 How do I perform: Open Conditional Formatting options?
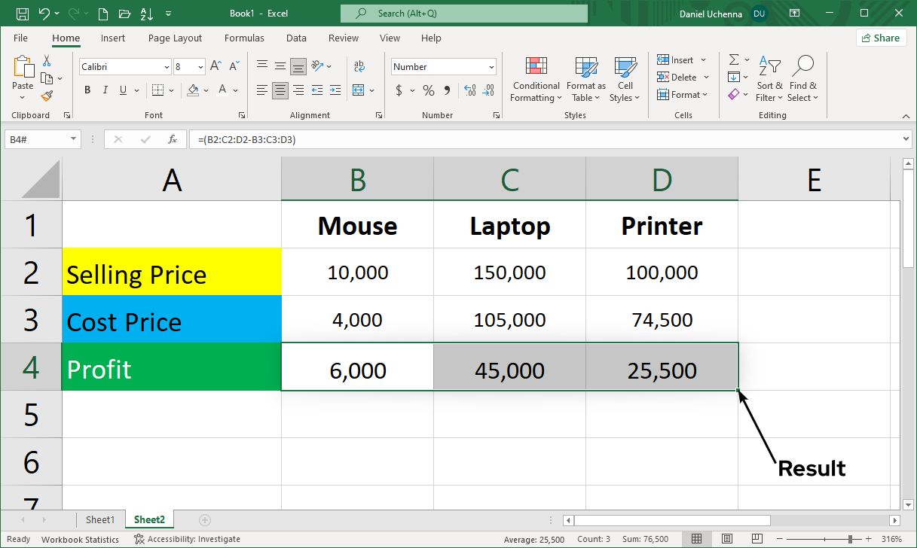[x=536, y=78]
